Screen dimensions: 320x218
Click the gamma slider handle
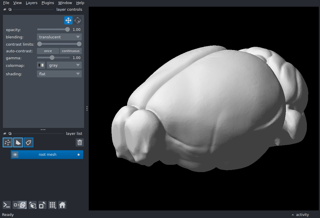point(52,58)
